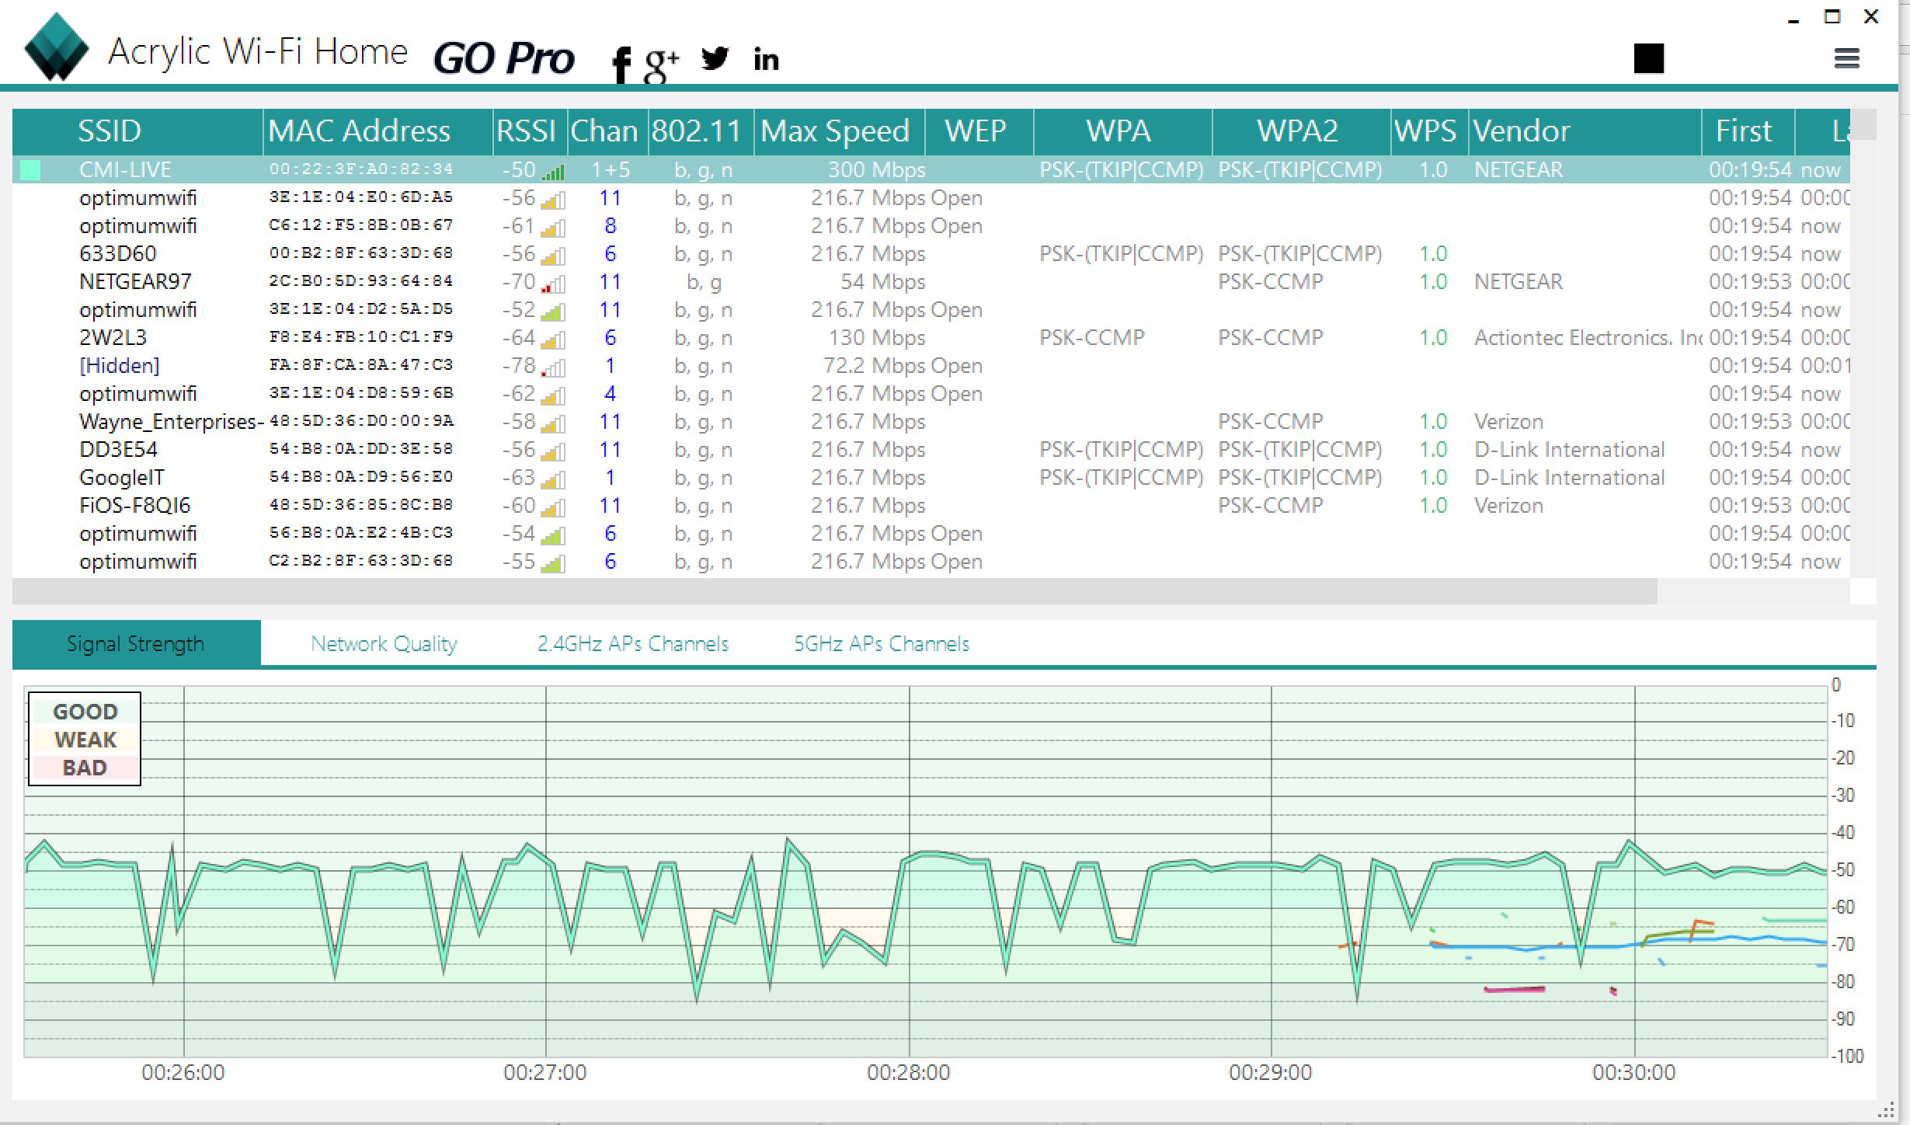Viewport: 1910px width, 1125px height.
Task: Click the LinkedIn icon
Action: tap(766, 59)
